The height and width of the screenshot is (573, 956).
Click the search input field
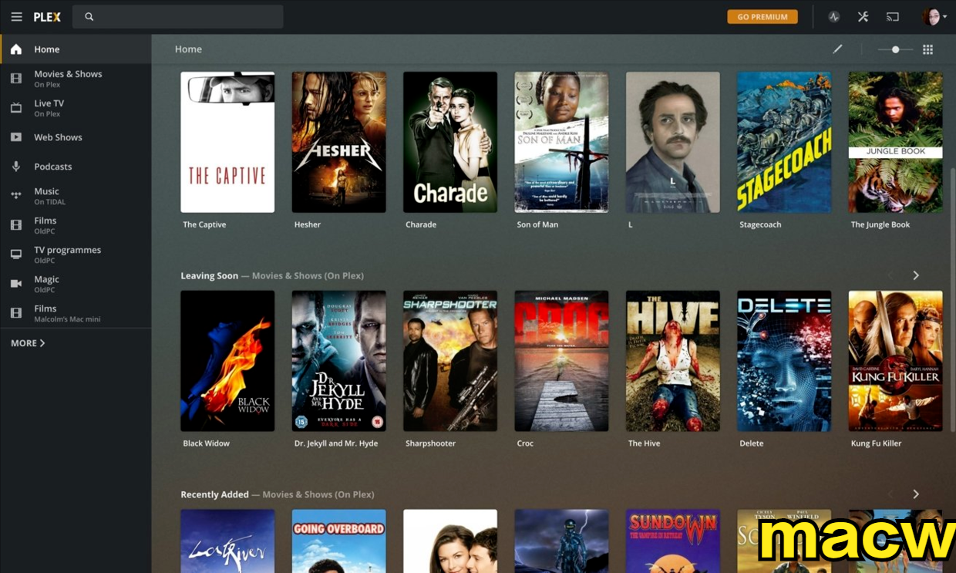[x=185, y=17]
